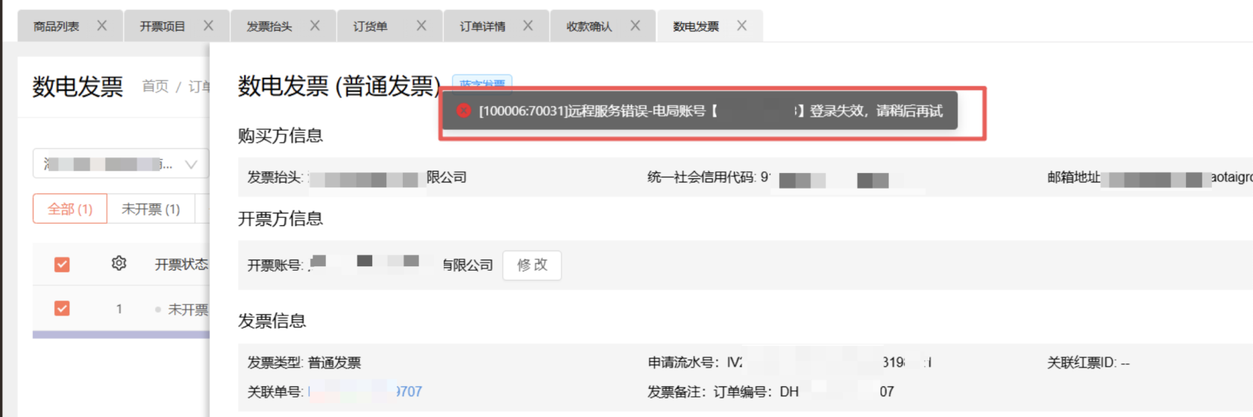Screen dimensions: 1253x417
Task: Click the 关联红票ID field
Action: (x=1088, y=363)
